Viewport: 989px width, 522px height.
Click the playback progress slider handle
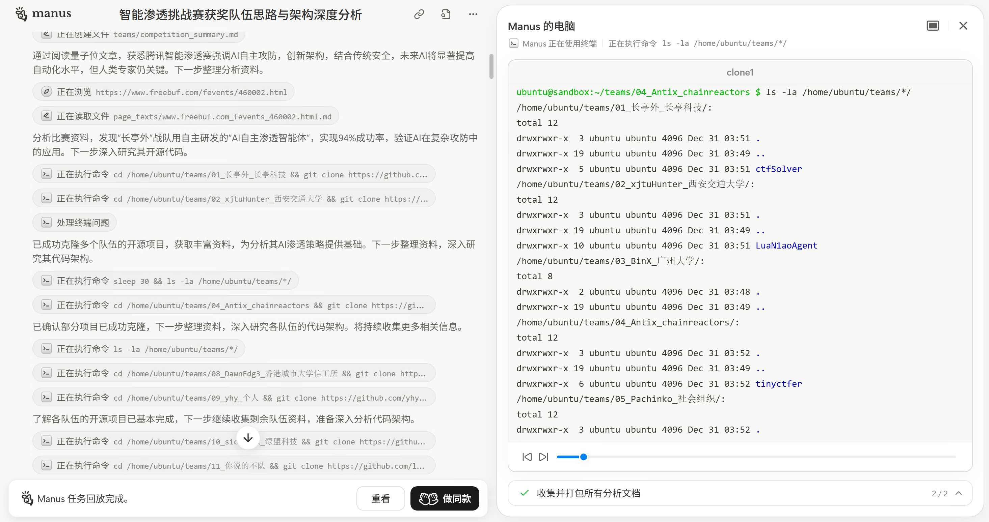[x=583, y=457]
